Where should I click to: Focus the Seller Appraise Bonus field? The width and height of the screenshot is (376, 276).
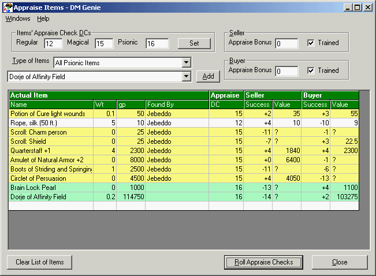(x=286, y=43)
